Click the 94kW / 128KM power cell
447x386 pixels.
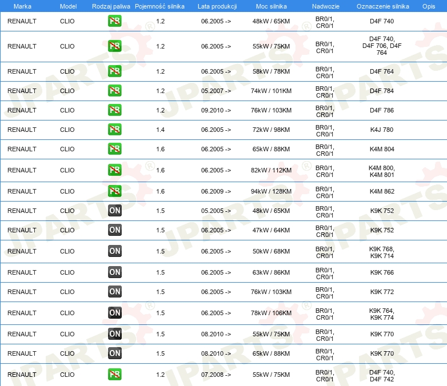click(271, 191)
